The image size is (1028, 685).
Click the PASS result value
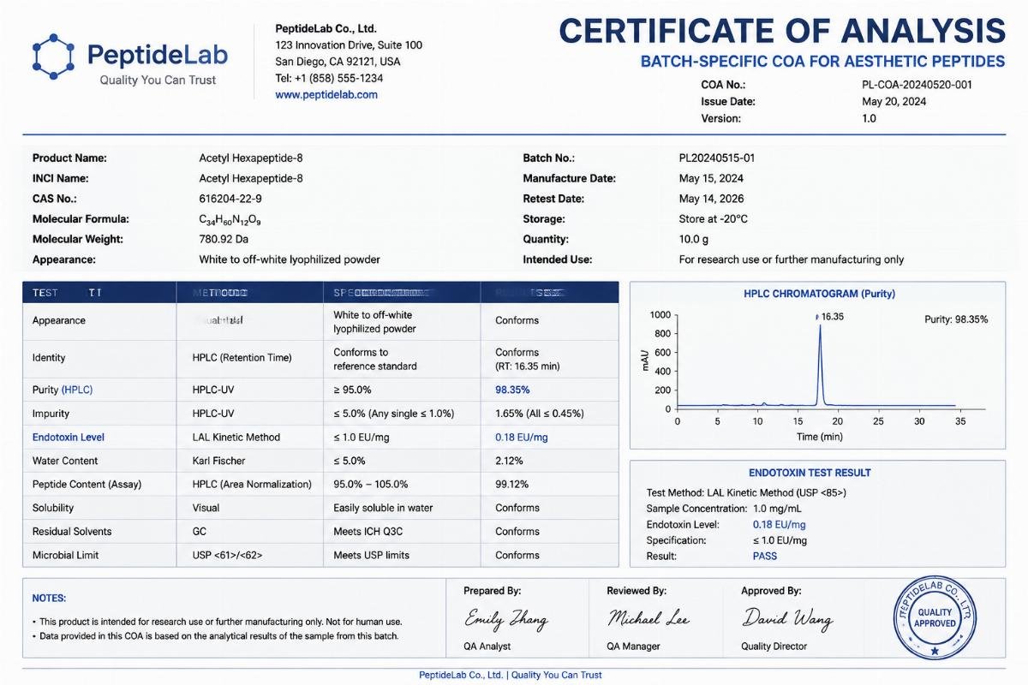(765, 556)
